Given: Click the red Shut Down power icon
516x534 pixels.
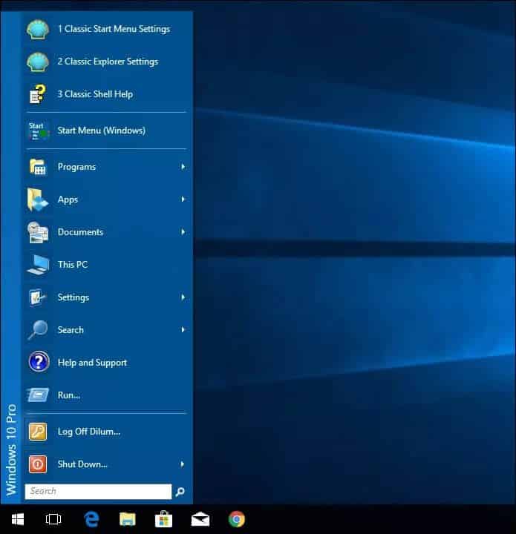Looking at the screenshot, I should coord(37,464).
